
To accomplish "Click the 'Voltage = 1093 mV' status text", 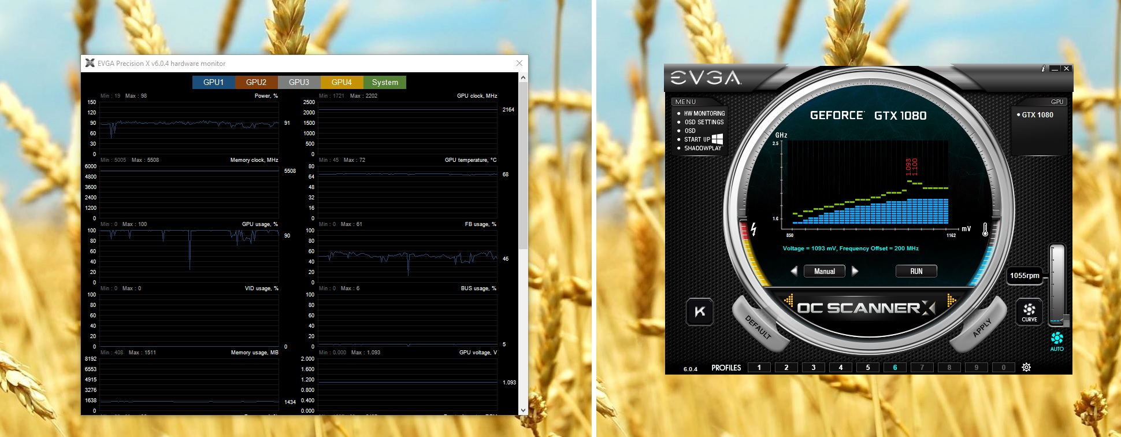I will pyautogui.click(x=809, y=249).
